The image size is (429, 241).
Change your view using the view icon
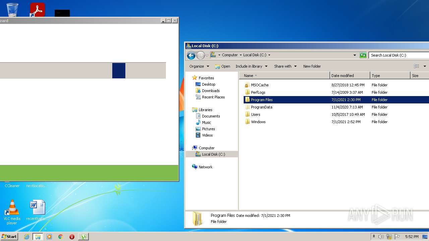coord(416,66)
